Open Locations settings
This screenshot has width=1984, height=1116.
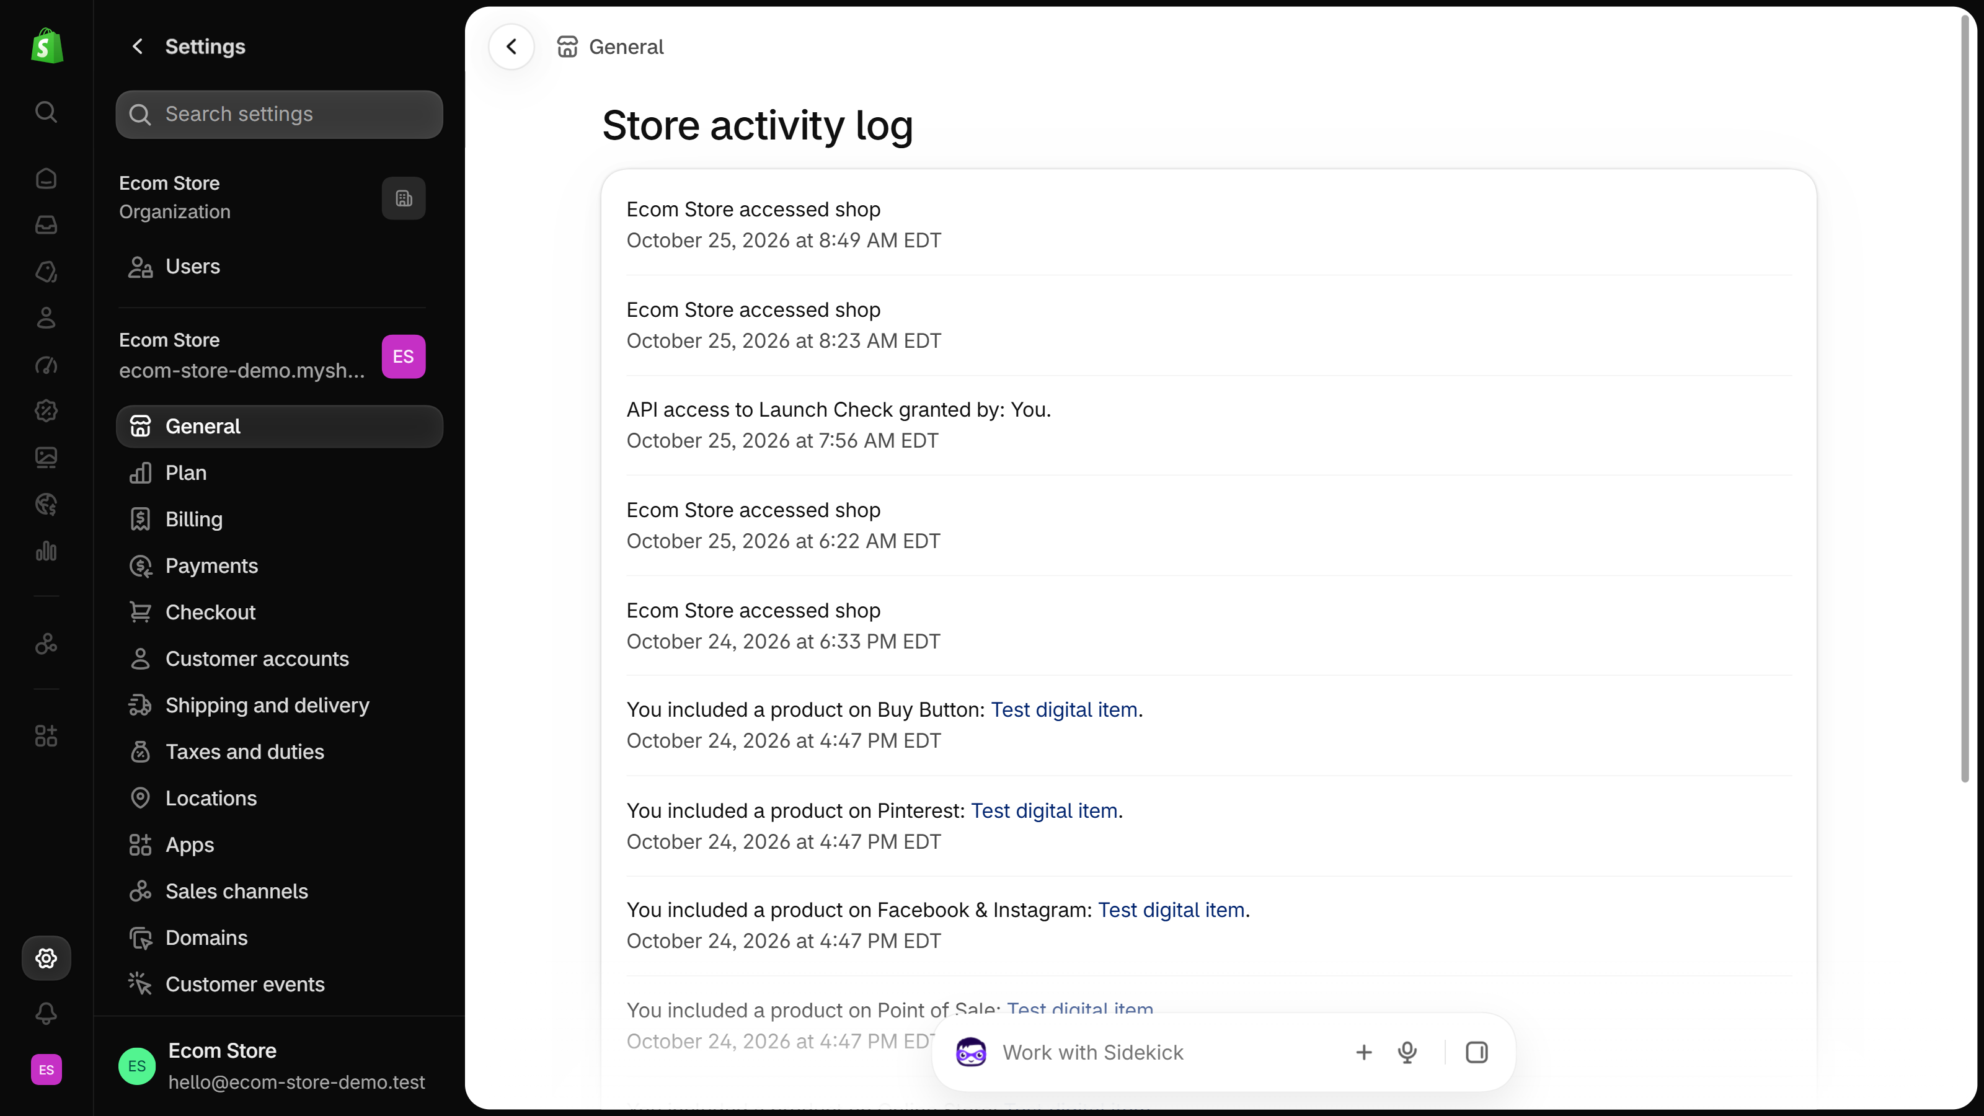(280, 799)
